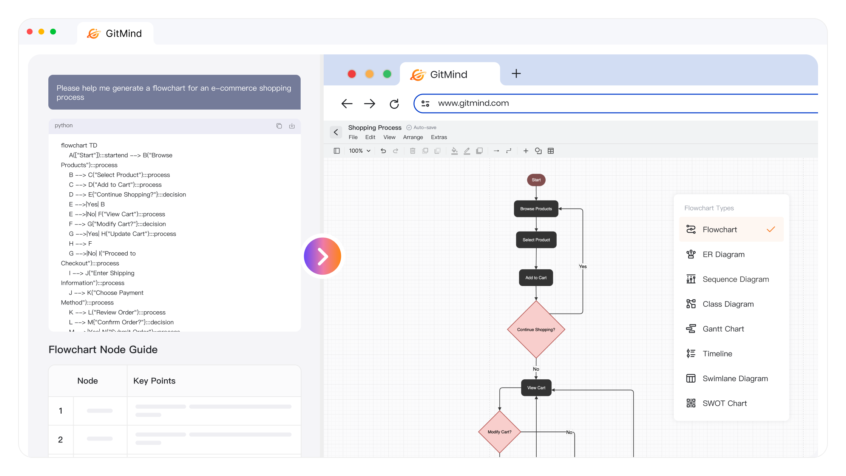Toggle the sidebar panel icon in toolbar
Image resolution: width=846 pixels, height=476 pixels.
pyautogui.click(x=337, y=151)
